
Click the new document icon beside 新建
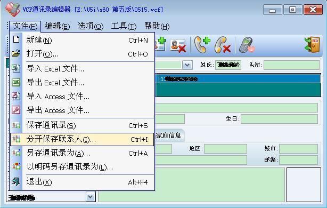[16, 39]
